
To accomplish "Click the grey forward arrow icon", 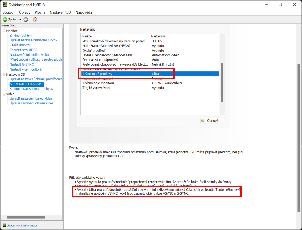I will pyautogui.click(x=26, y=20).
